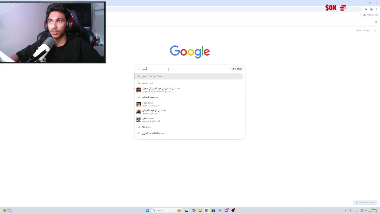Open the weather widget showing Sunny
Screen dimensions: 380x214
(8, 210)
